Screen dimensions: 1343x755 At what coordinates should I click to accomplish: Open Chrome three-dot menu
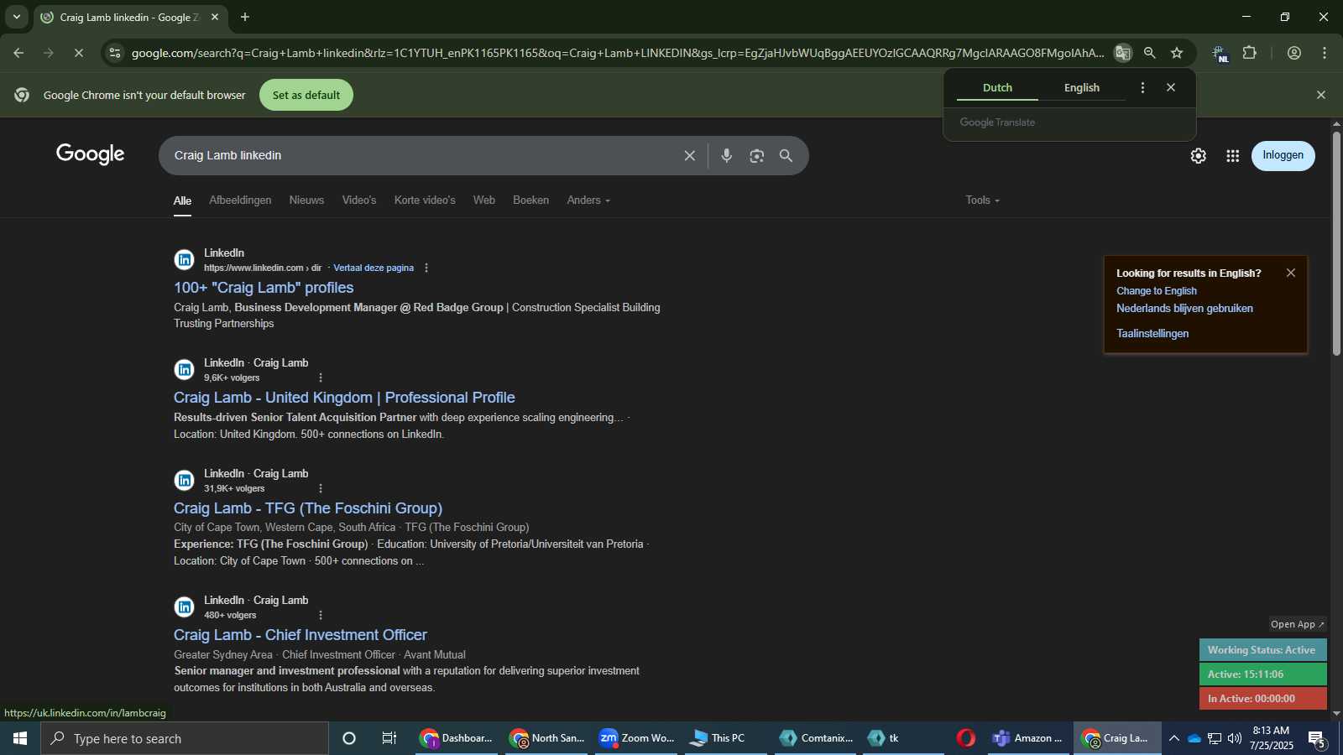click(1325, 53)
